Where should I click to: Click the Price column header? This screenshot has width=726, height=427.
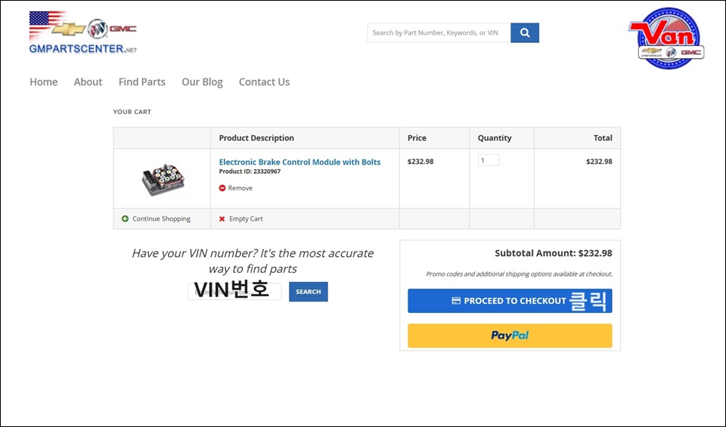coord(417,138)
